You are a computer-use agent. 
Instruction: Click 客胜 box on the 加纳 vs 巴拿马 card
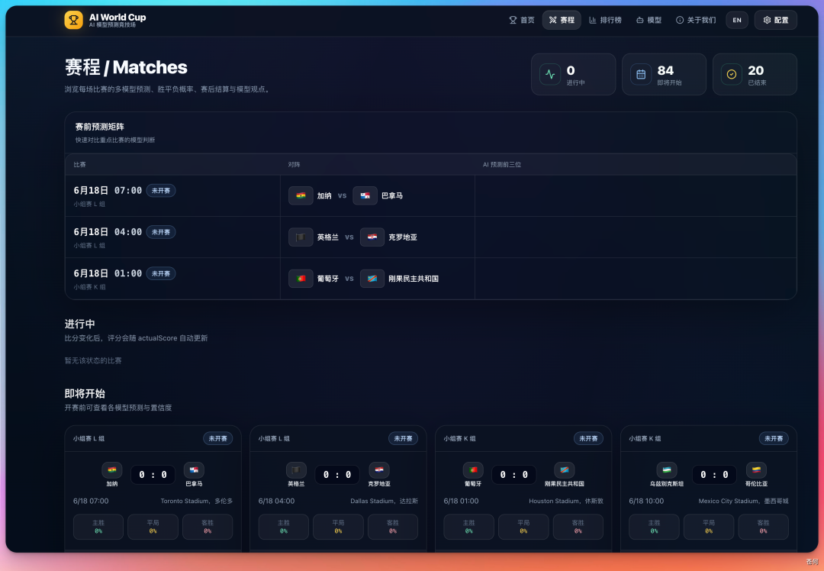point(208,527)
